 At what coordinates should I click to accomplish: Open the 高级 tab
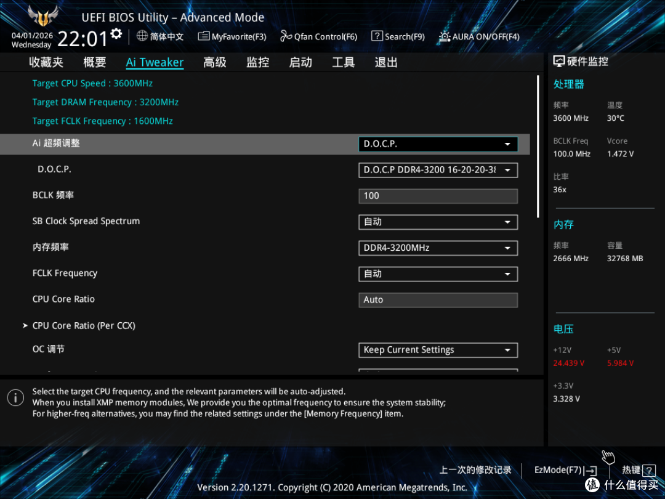(215, 62)
